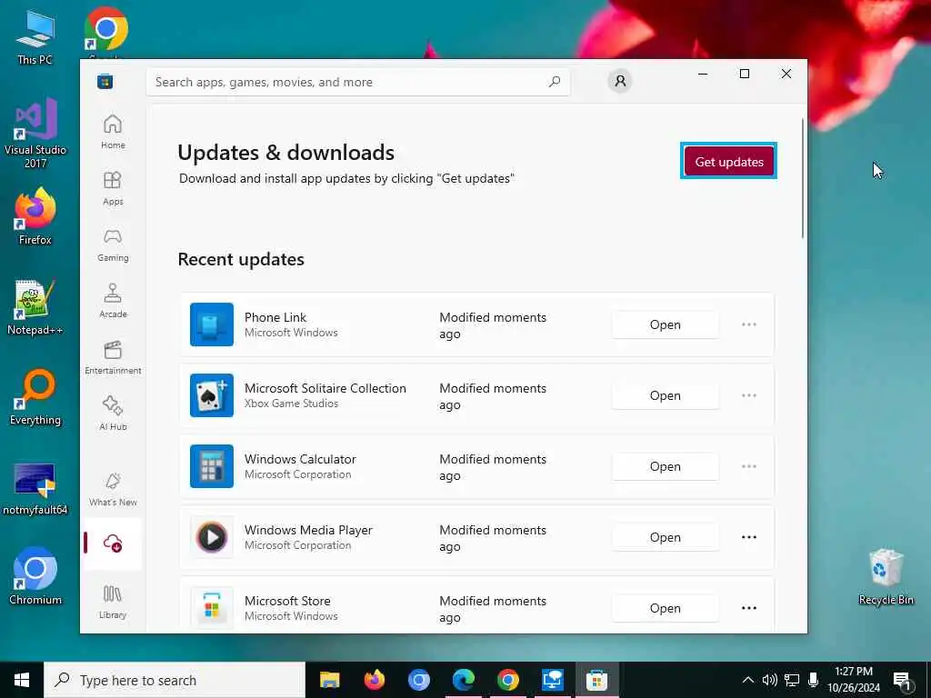Click the 'Recent updates' heading

click(x=241, y=259)
